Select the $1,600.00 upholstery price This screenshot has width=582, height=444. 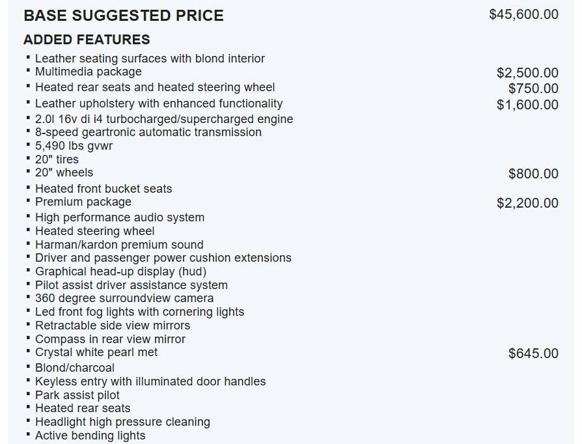[x=527, y=105]
